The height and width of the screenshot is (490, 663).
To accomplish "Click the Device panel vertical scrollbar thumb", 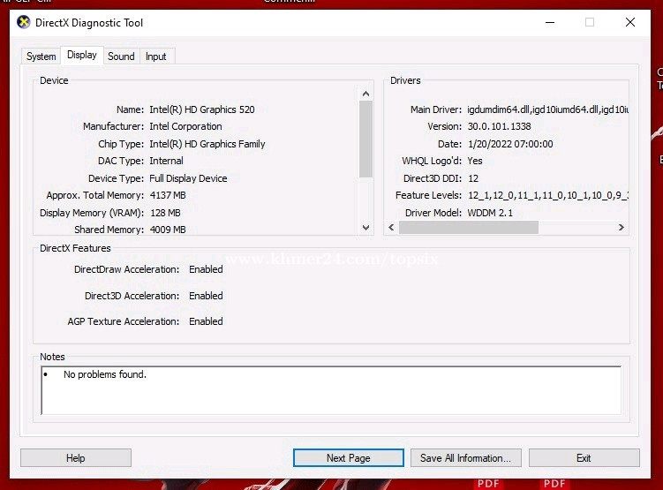I will click(365, 139).
